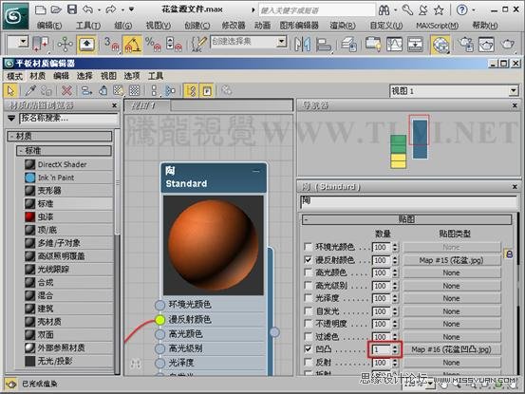Click the 陶 material name field
The height and width of the screenshot is (394, 525).
[x=408, y=201]
